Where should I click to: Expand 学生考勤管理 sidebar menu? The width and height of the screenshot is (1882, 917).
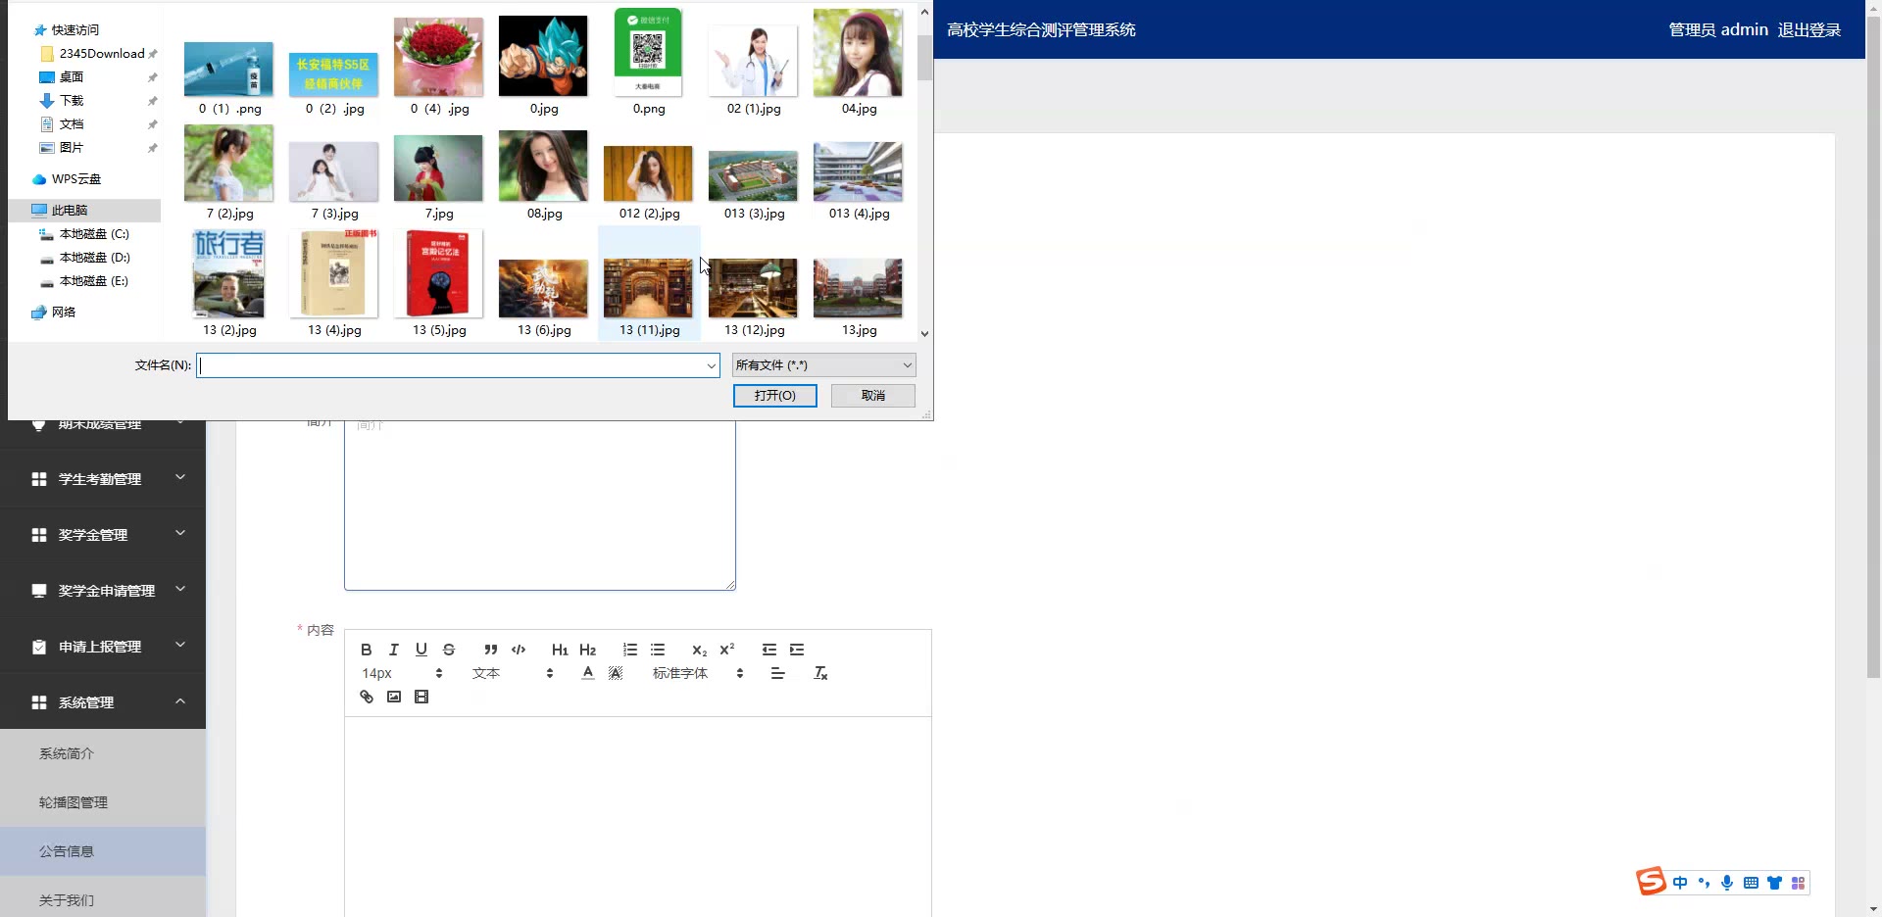click(103, 479)
